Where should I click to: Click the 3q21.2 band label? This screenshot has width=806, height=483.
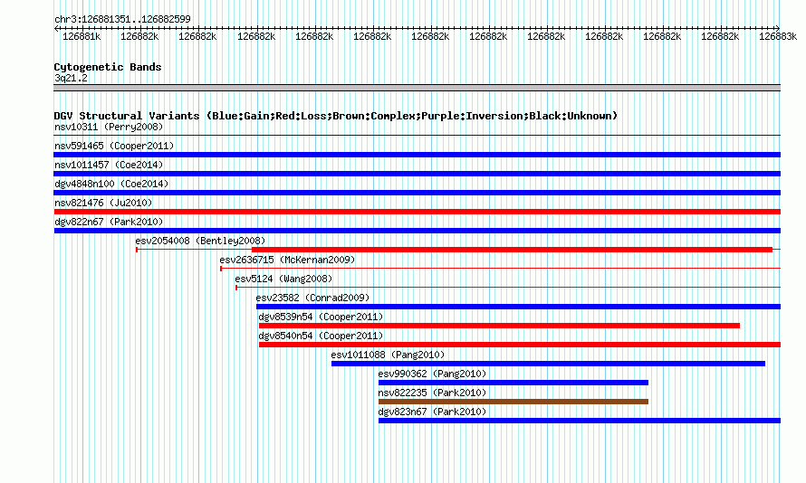[x=71, y=78]
